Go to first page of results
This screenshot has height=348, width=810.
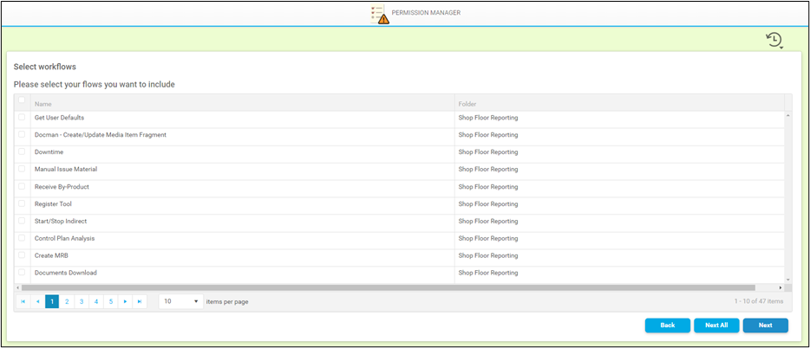23,301
